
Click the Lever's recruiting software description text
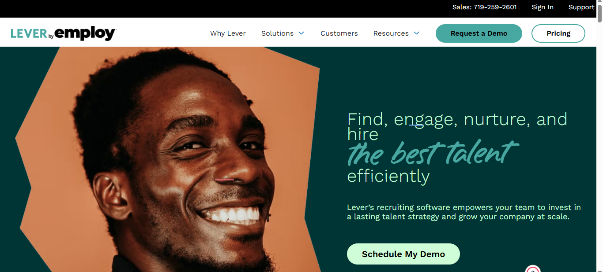[x=464, y=212]
